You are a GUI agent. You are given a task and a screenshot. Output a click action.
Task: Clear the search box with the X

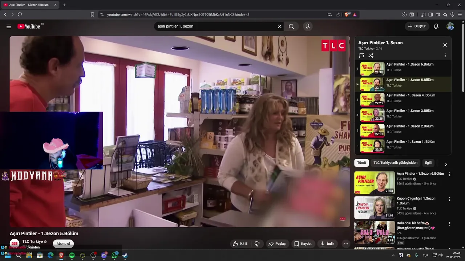(x=280, y=26)
